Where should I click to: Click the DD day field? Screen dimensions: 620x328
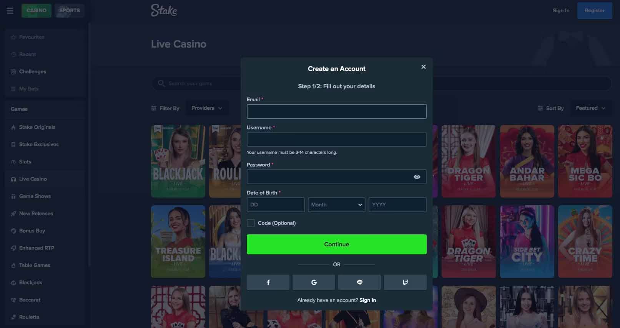pyautogui.click(x=275, y=204)
